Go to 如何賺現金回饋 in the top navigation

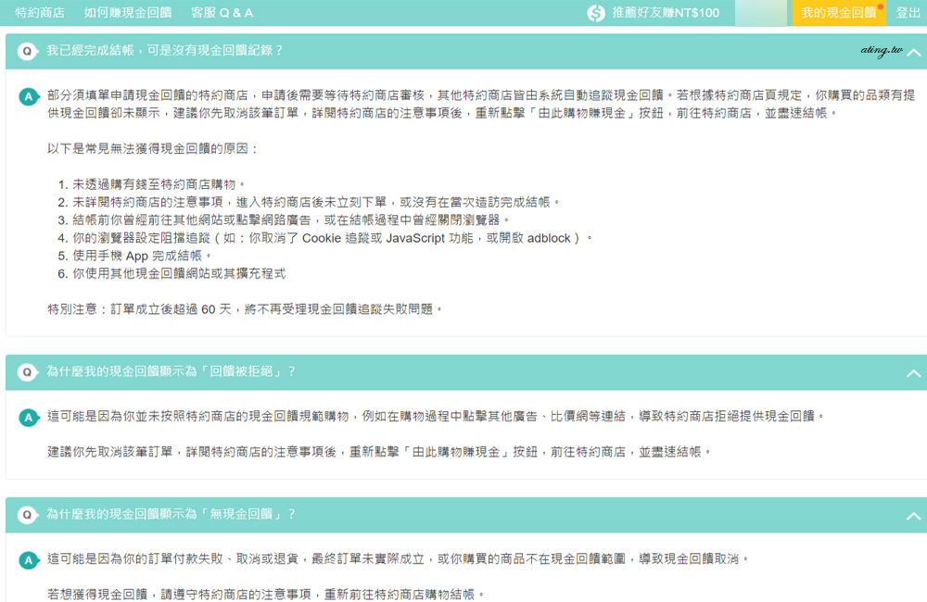point(128,13)
